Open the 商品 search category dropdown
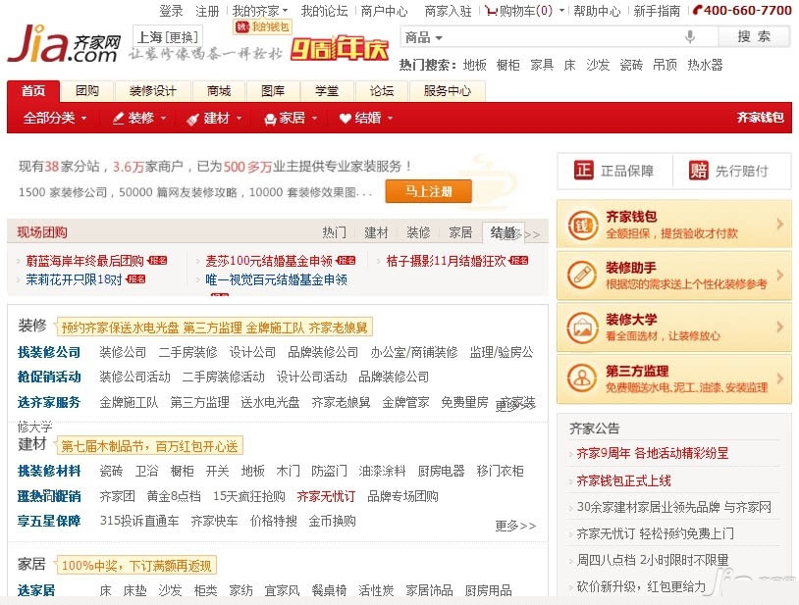 point(423,37)
